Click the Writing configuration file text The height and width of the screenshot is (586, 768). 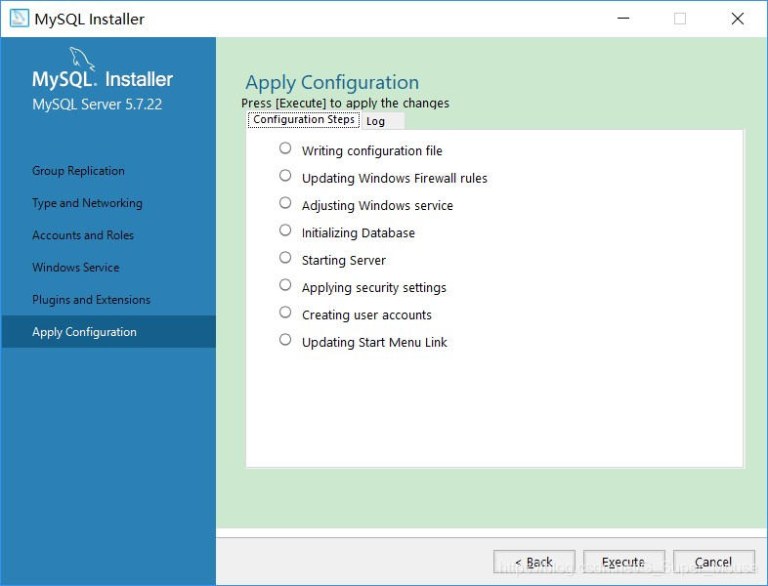[372, 150]
